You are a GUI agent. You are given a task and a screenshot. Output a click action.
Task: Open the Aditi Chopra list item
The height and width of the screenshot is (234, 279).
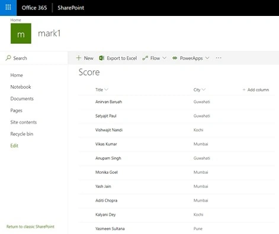pos(106,200)
